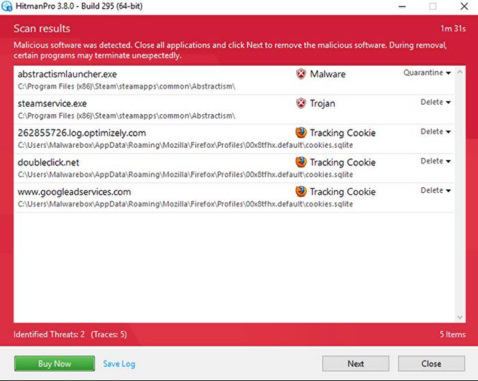Image resolution: width=478 pixels, height=381 pixels.
Task: Click the scroll down arrow of results list
Action: 460,317
